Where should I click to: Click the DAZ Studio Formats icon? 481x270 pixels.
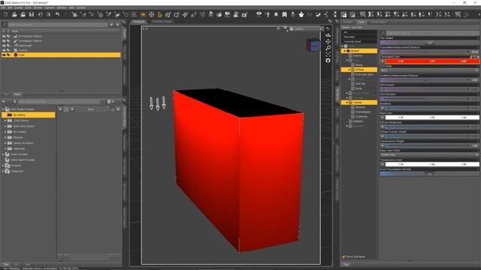(7, 109)
